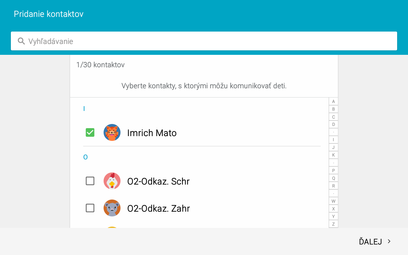Click the rooster avatar for O2-Odkaz. Schr
Screen dimensions: 408x255
click(x=112, y=181)
